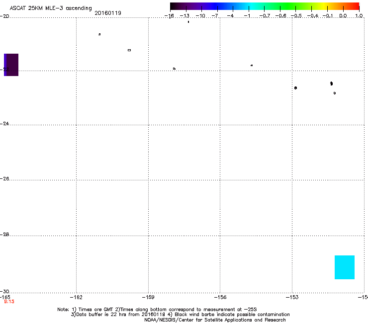The width and height of the screenshot is (368, 323).
Task: Click the 'ASCAT 25KM MLE-3 ascending' title
Action: (x=51, y=8)
